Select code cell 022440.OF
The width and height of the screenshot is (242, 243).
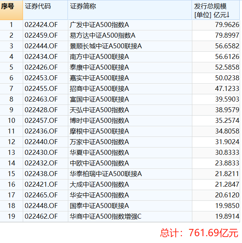[x=45, y=142]
